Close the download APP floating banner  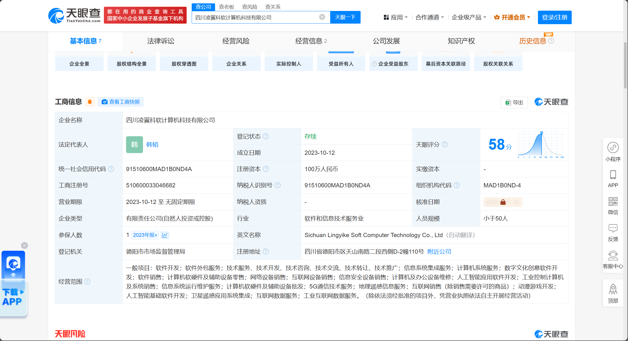pos(24,245)
